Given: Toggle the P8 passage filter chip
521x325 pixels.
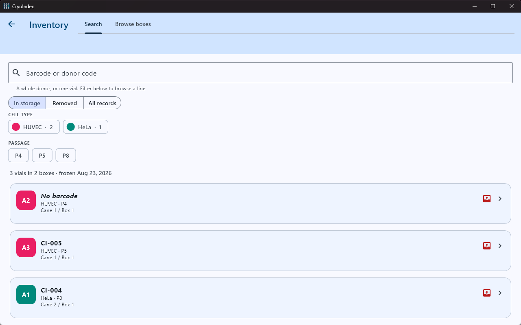Looking at the screenshot, I should [66, 156].
